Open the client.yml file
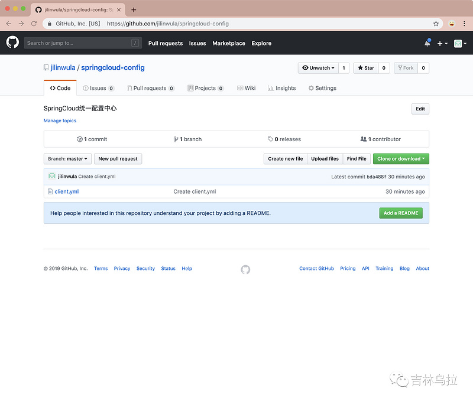This screenshot has width=473, height=401. coord(67,191)
